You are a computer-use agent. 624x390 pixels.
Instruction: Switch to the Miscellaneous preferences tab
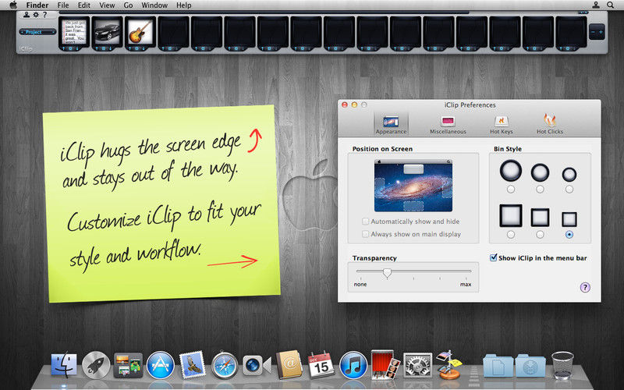(448, 124)
